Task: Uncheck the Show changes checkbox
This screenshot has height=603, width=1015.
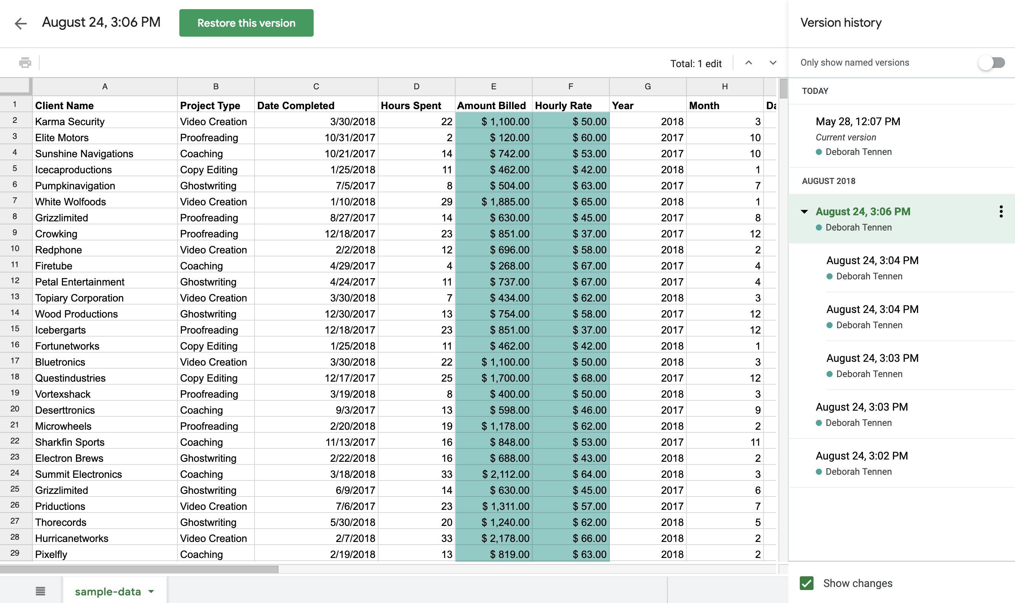Action: click(x=807, y=583)
